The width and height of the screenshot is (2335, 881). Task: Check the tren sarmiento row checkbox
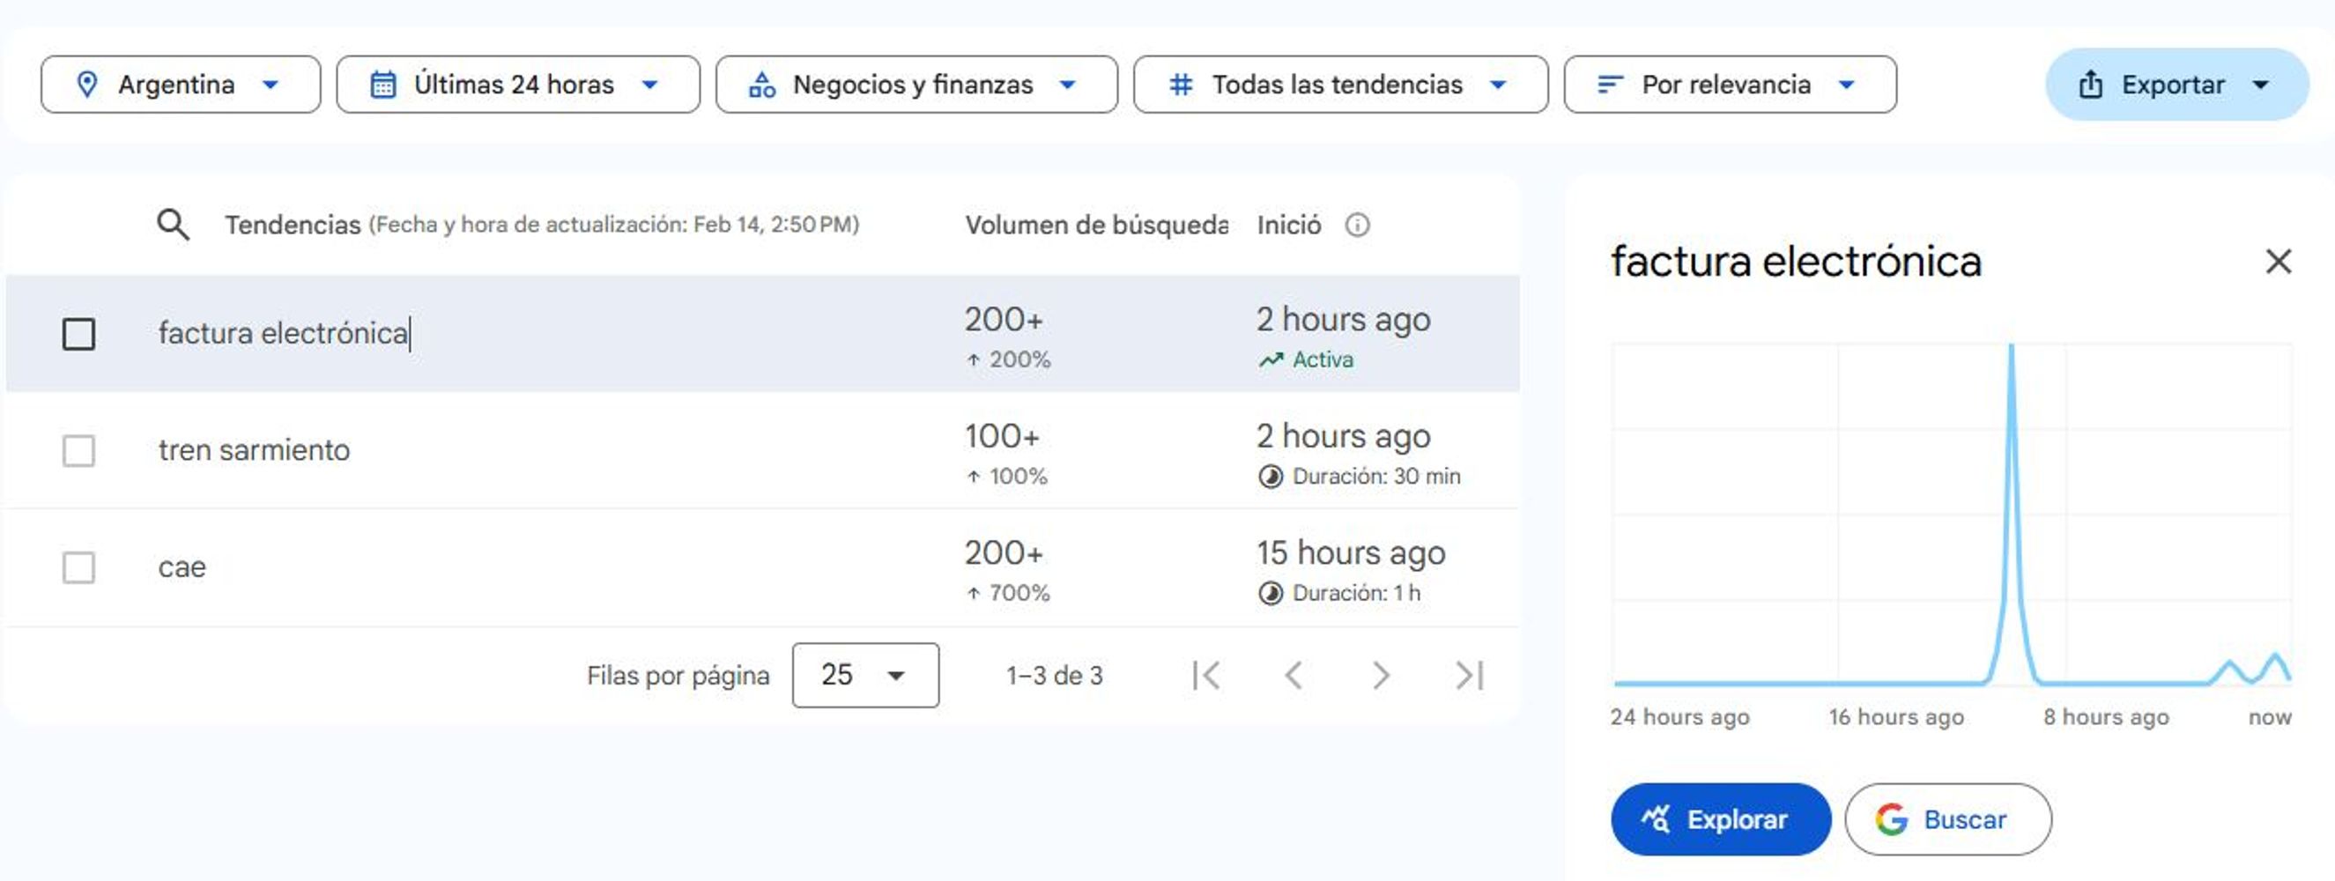(x=78, y=450)
